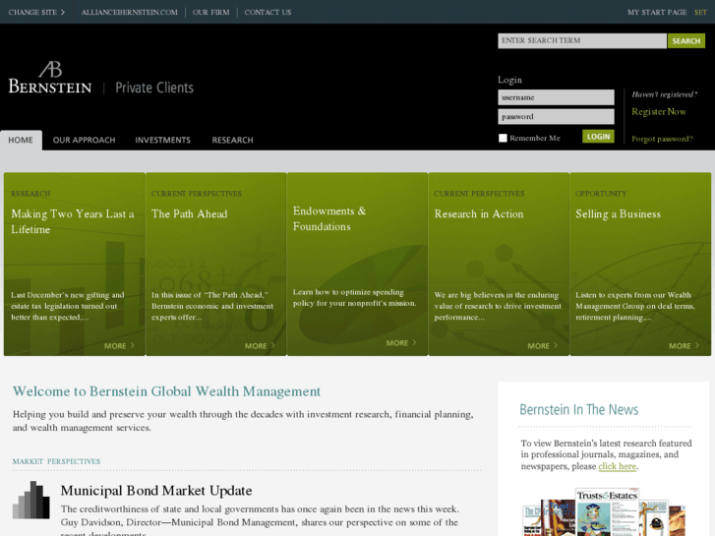Click the Market Perspectives heading

tap(56, 461)
